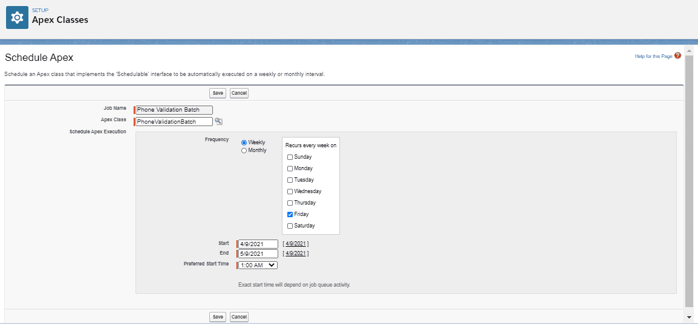Open the Apex Class lookup icon

point(219,121)
